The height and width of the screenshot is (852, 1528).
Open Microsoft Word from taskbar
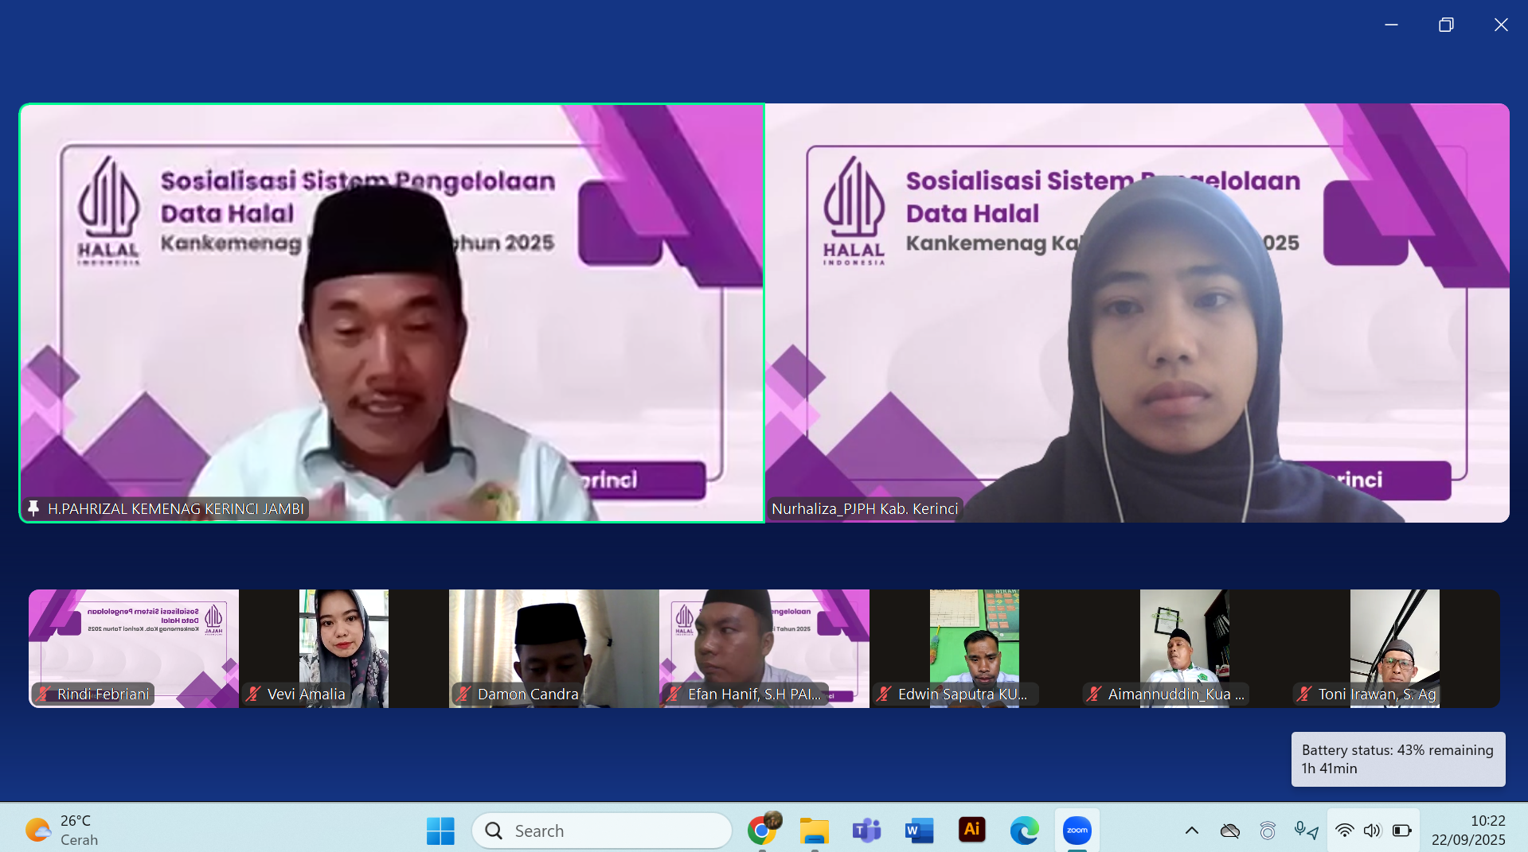click(919, 831)
